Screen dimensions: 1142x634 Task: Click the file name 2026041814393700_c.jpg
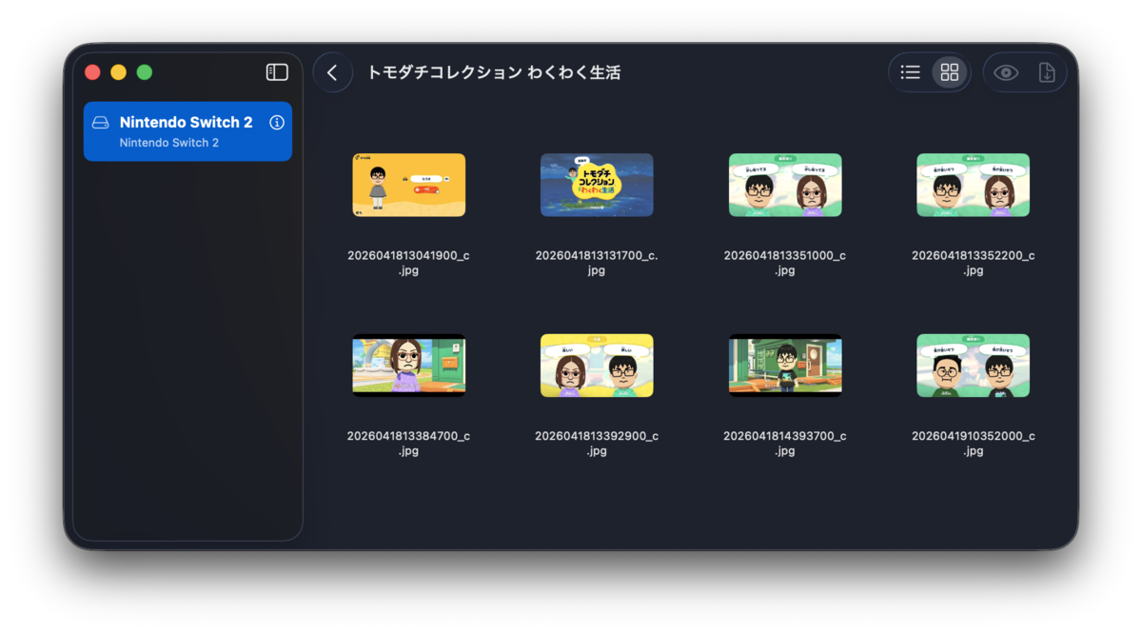click(785, 444)
